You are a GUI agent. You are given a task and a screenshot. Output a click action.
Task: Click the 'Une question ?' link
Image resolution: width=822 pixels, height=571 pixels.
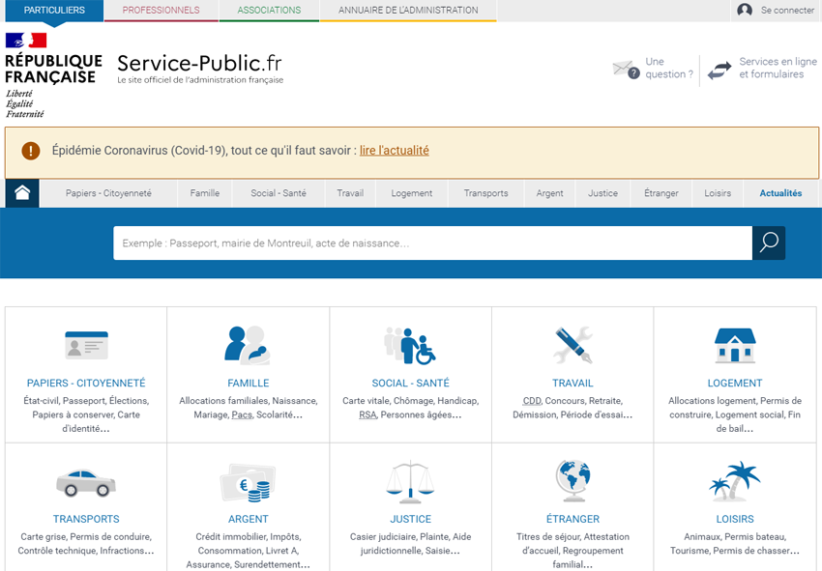click(x=669, y=68)
